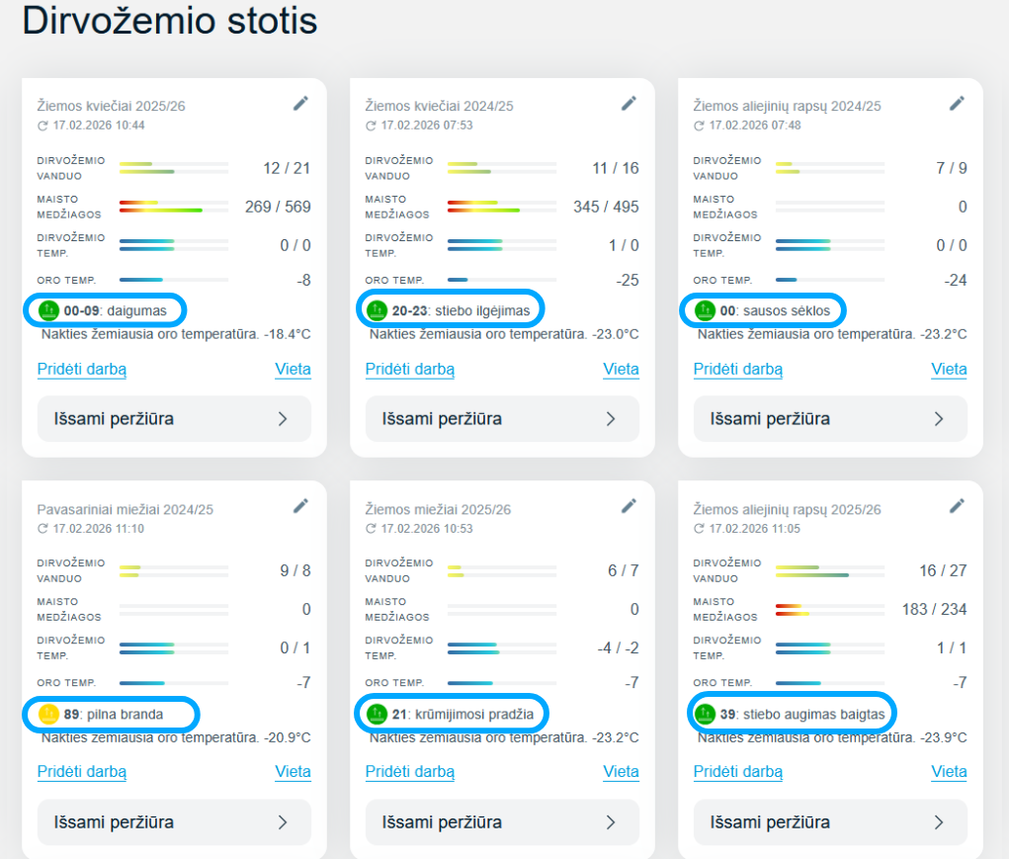
Task: Click yellow growth stage icon beside 89 pilna branda
Action: (49, 714)
